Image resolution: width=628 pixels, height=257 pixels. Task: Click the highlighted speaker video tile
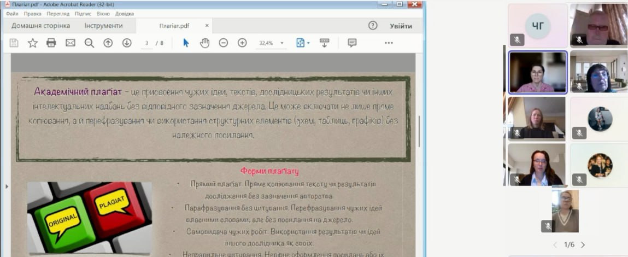pos(538,73)
